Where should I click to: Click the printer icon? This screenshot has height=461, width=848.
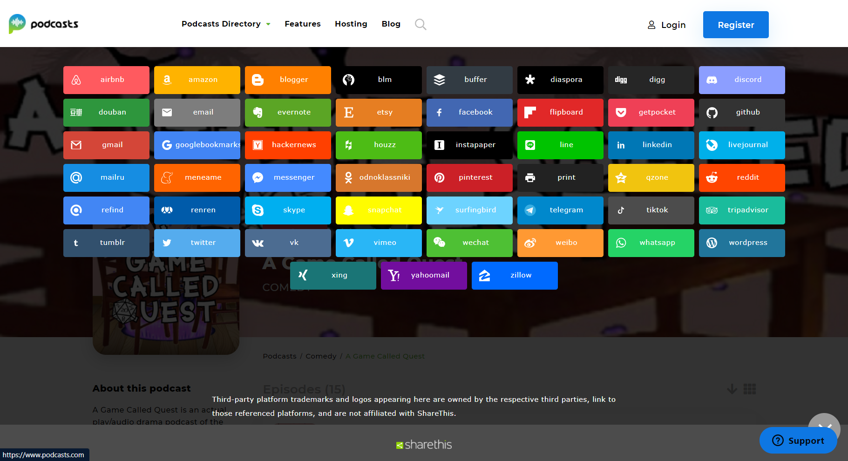pos(530,178)
